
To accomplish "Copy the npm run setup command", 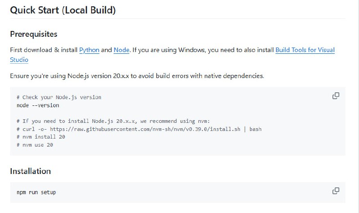I will pos(335,191).
